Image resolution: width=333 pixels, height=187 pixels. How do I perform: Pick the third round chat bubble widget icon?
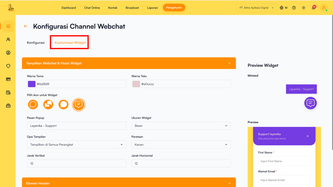63,104
